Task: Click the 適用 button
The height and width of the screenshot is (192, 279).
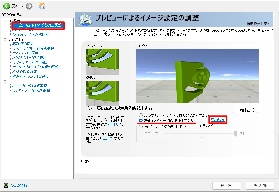Action: click(x=226, y=185)
